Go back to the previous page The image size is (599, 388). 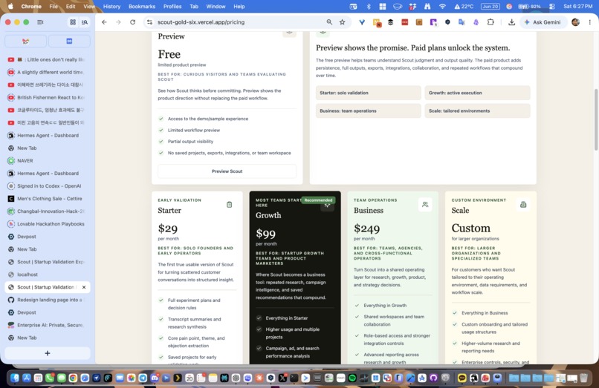(x=104, y=22)
